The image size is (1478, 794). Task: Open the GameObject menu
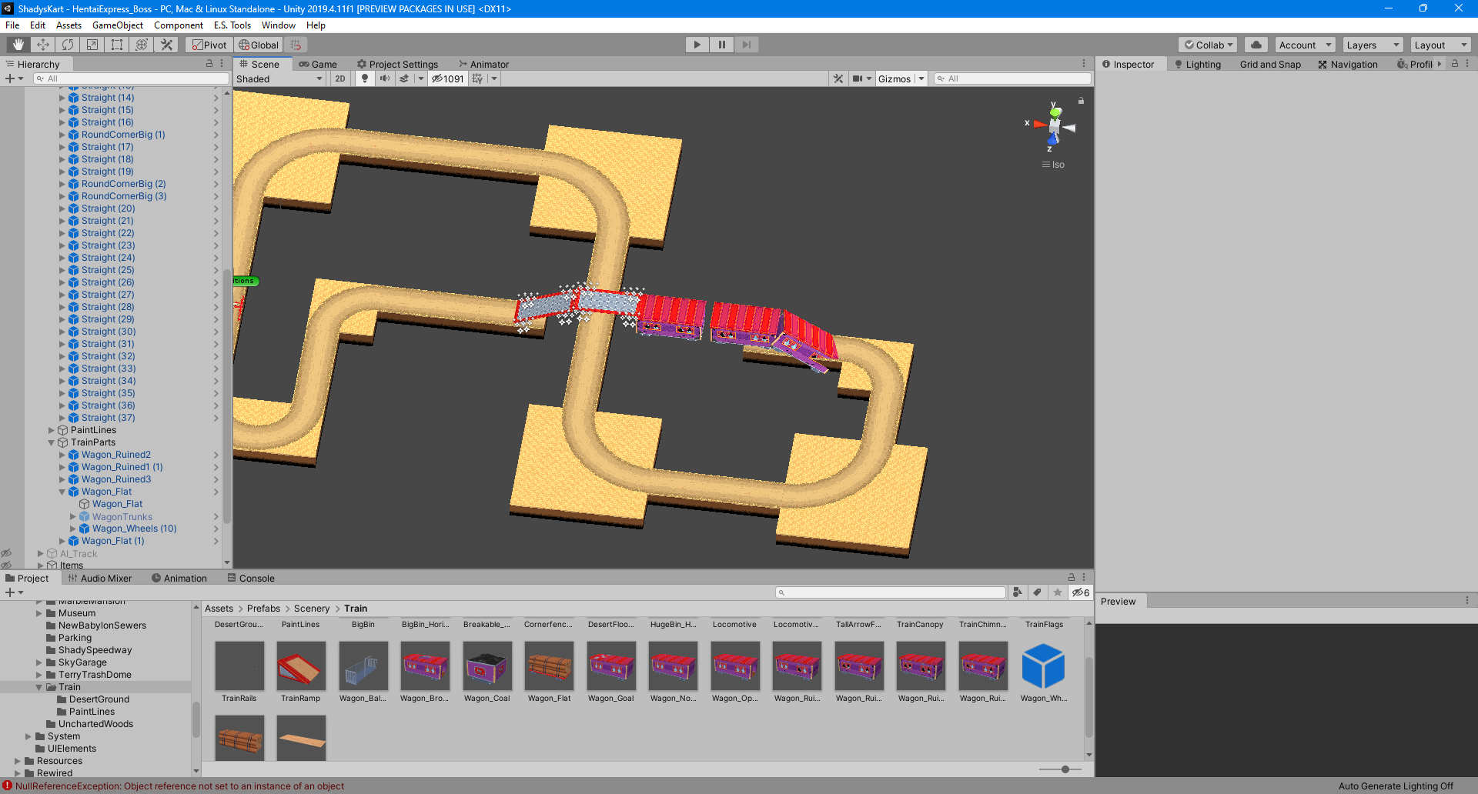117,25
